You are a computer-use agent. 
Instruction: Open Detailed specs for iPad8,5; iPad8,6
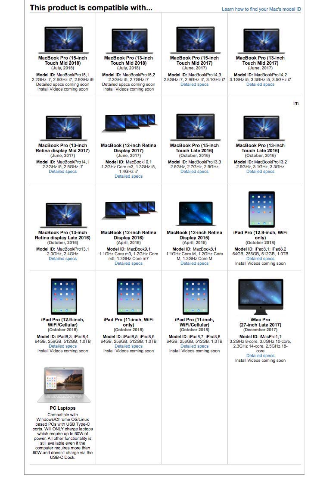(x=128, y=346)
